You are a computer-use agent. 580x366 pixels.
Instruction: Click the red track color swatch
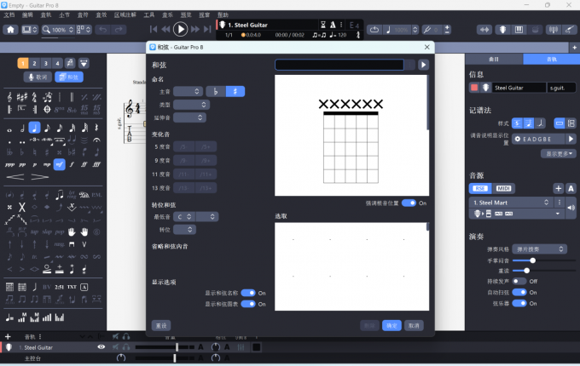tap(474, 88)
